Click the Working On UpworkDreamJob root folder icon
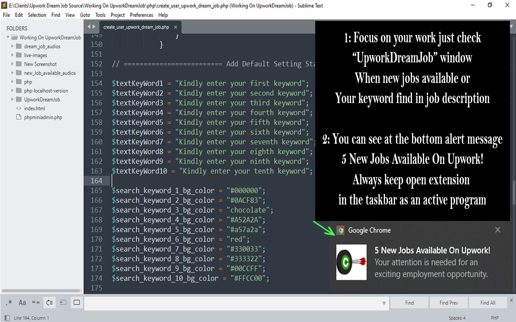 [14, 37]
